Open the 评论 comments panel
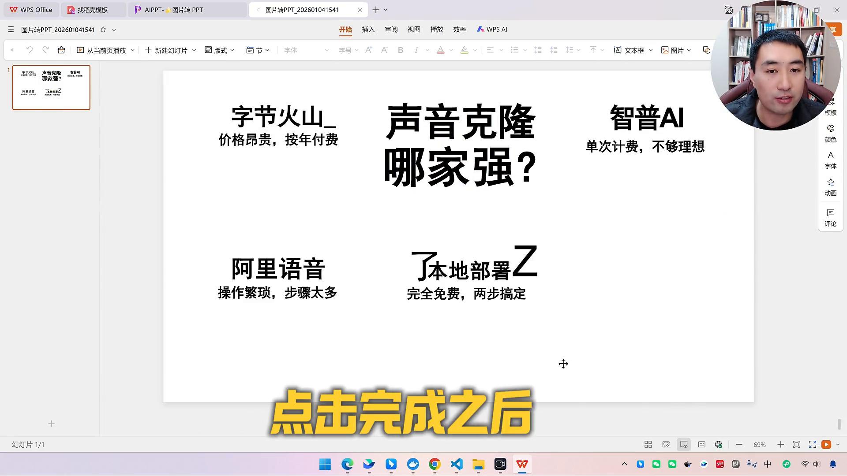This screenshot has width=847, height=476. coord(830,218)
